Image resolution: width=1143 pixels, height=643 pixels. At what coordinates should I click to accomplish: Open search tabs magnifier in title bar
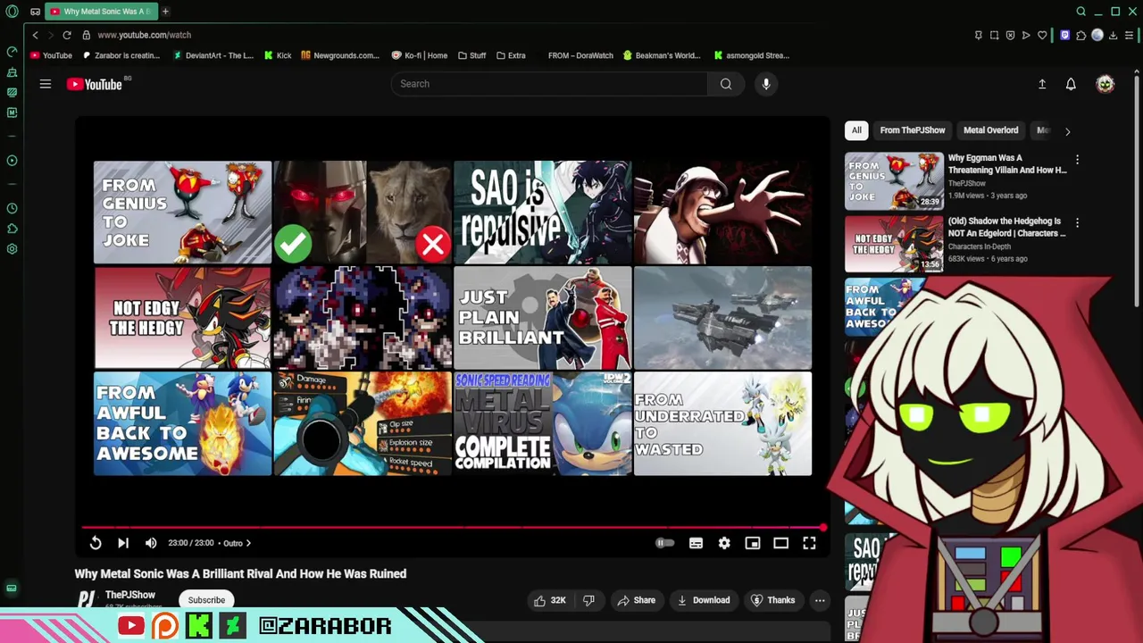click(1081, 12)
